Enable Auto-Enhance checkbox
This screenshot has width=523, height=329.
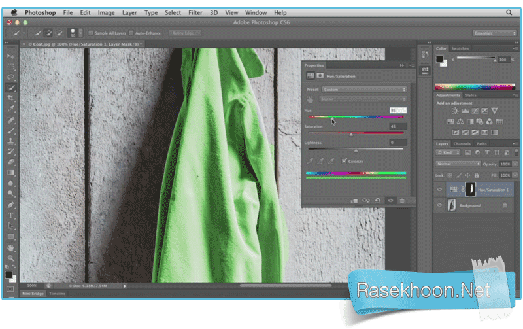click(131, 33)
